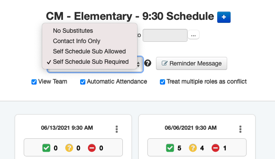This screenshot has height=159, width=275.
Task: Click the ellipsis date picker button
Action: (194, 34)
